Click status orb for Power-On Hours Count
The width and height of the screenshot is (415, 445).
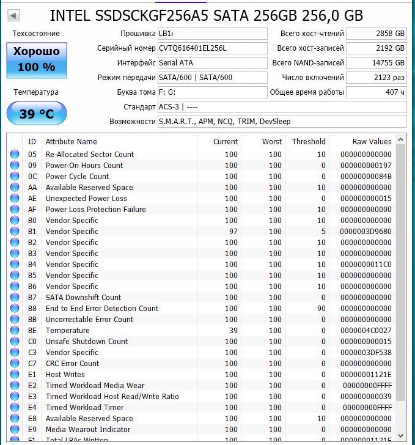[x=15, y=165]
